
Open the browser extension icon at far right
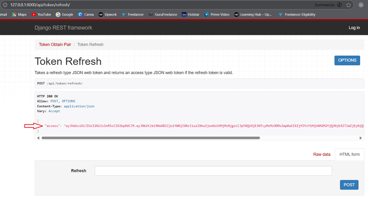tap(361, 5)
